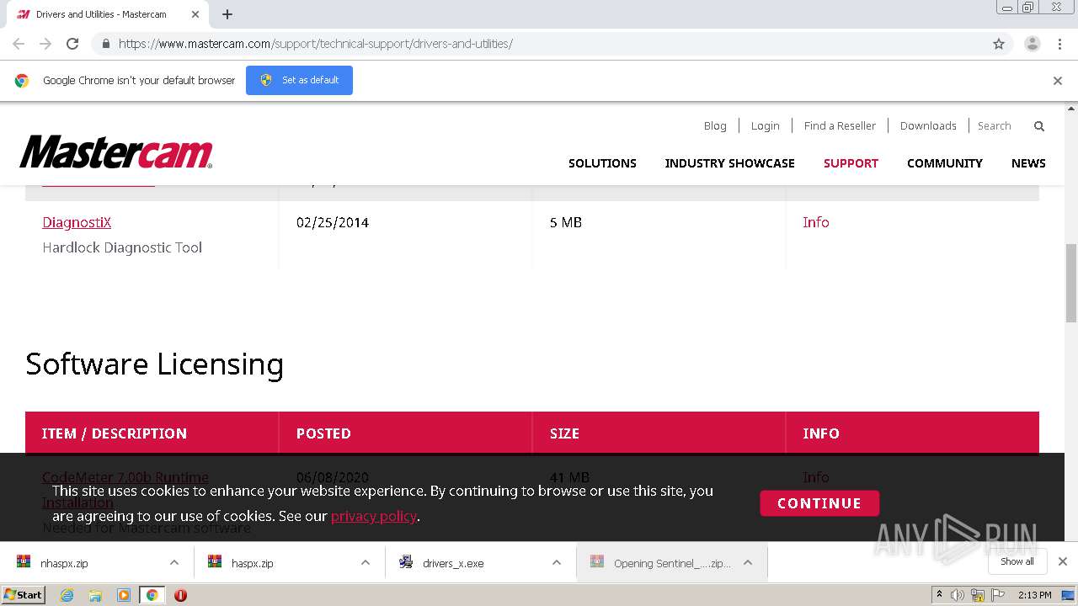This screenshot has height=606, width=1078.
Task: Expand Sentinel zip download options chevron
Action: tap(748, 562)
